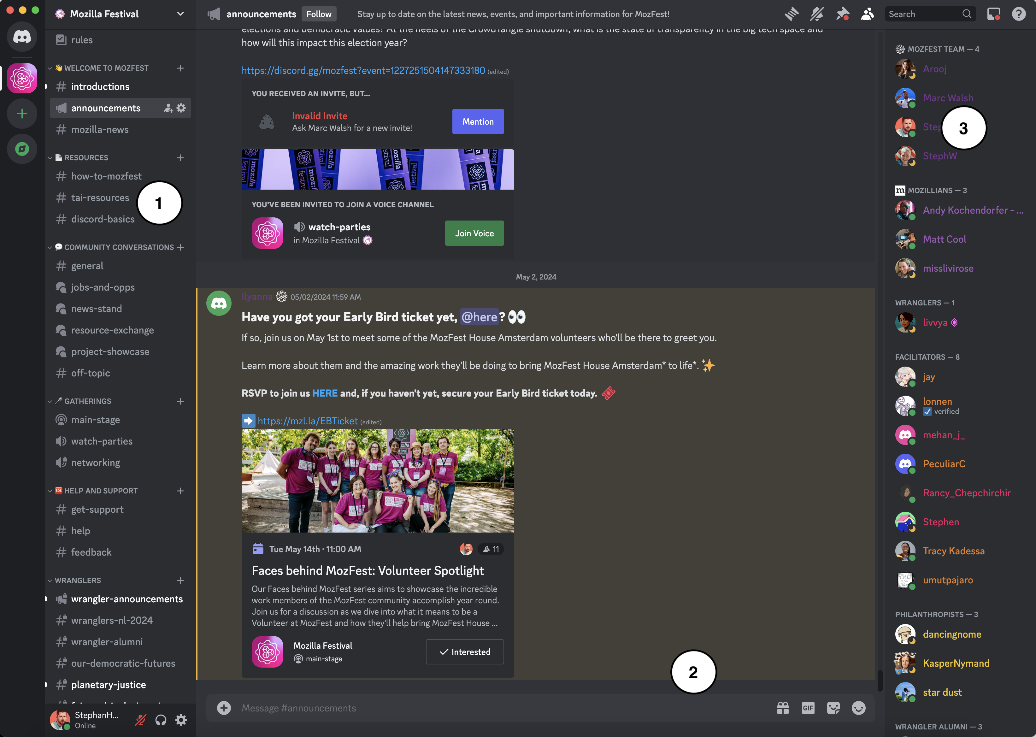The width and height of the screenshot is (1036, 737).
Task: Open the volunteers group photo
Action: tap(378, 481)
